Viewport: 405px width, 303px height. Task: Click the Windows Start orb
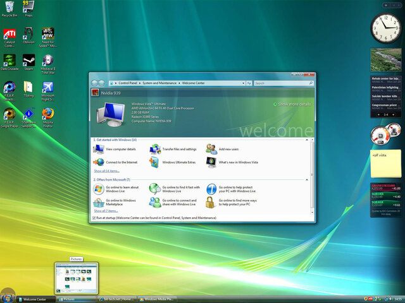(x=8, y=298)
